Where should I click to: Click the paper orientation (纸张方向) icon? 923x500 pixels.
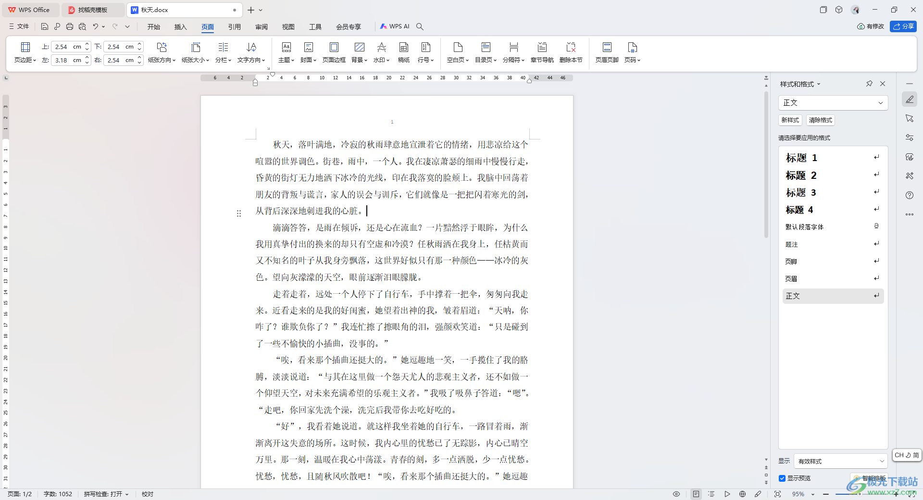pyautogui.click(x=162, y=47)
